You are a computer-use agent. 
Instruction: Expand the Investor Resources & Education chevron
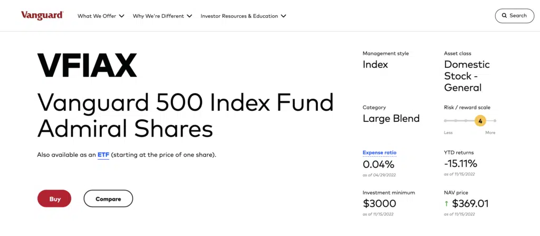[283, 16]
